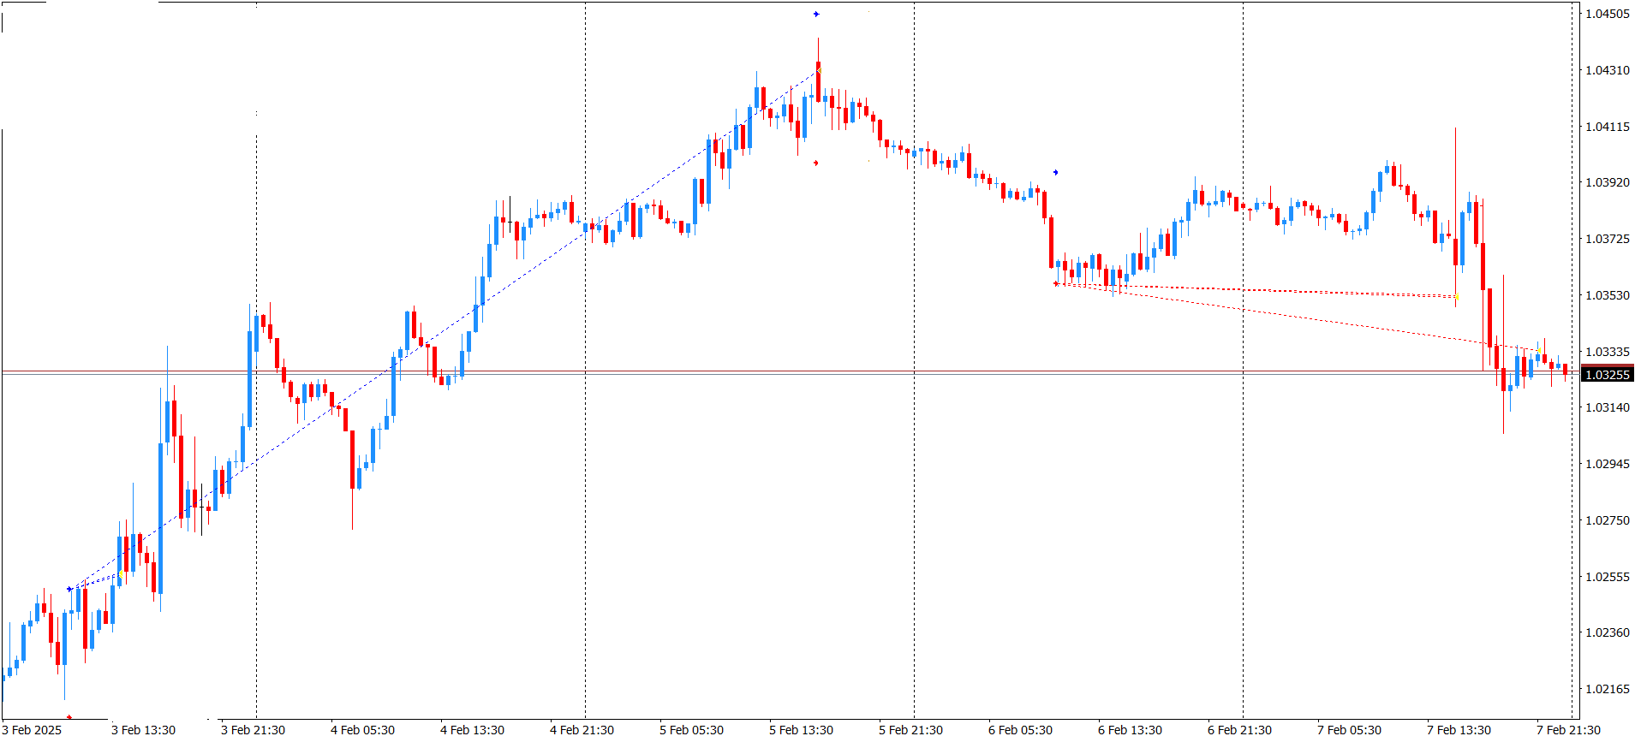Select the 1.04310 price axis label

click(x=1608, y=70)
